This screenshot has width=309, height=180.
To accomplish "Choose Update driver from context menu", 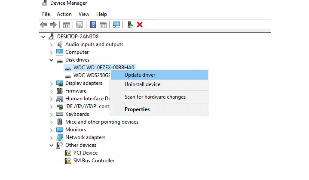I will pos(140,75).
